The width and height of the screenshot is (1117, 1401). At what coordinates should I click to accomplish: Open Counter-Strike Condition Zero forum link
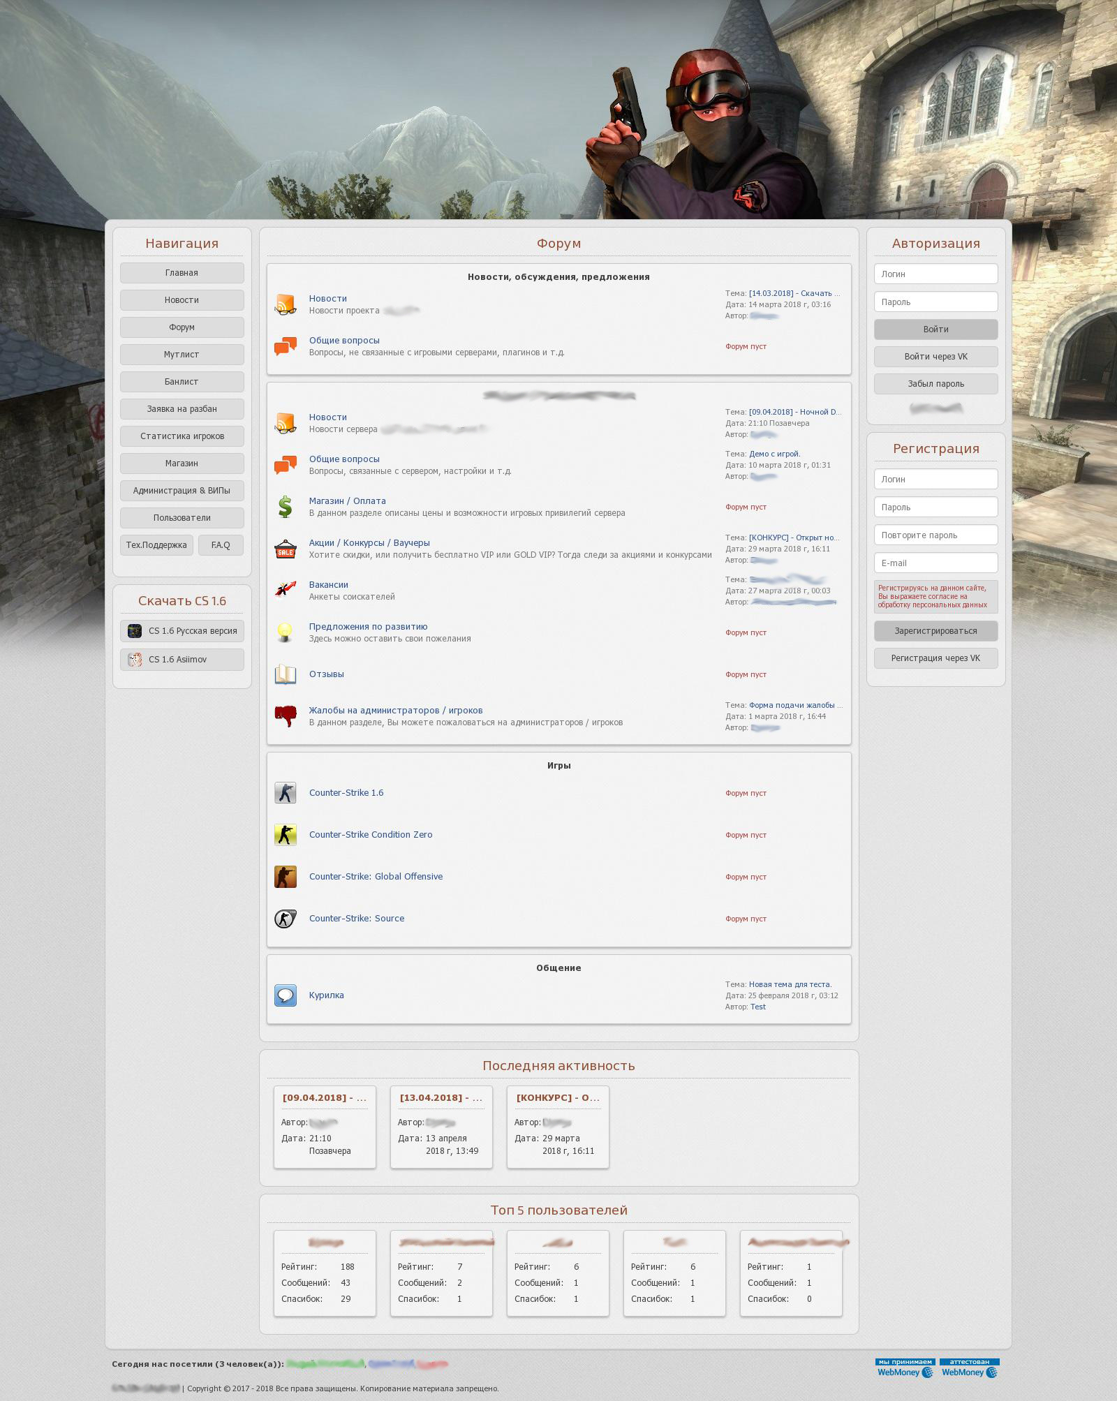[371, 835]
